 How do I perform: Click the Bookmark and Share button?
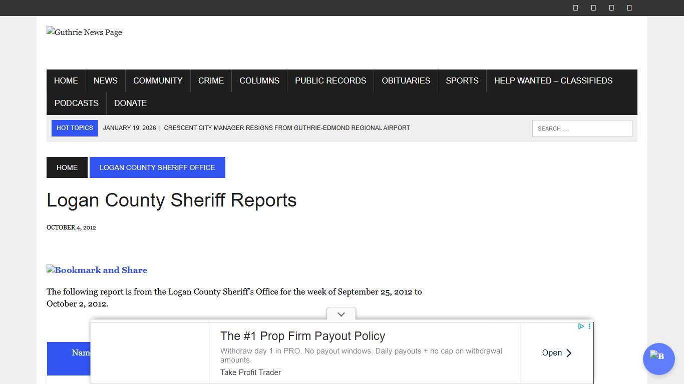coord(97,270)
